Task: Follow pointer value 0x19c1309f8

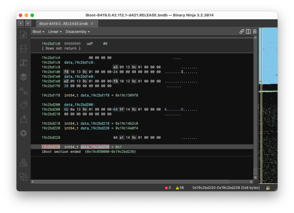Action: pyautogui.click(x=127, y=95)
